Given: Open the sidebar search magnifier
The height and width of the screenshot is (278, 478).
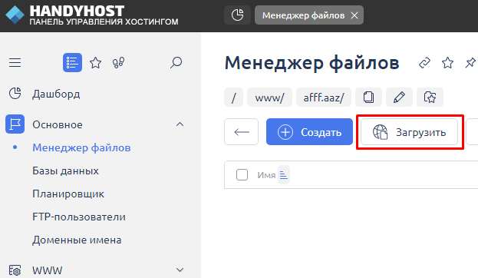Looking at the screenshot, I should (x=176, y=62).
